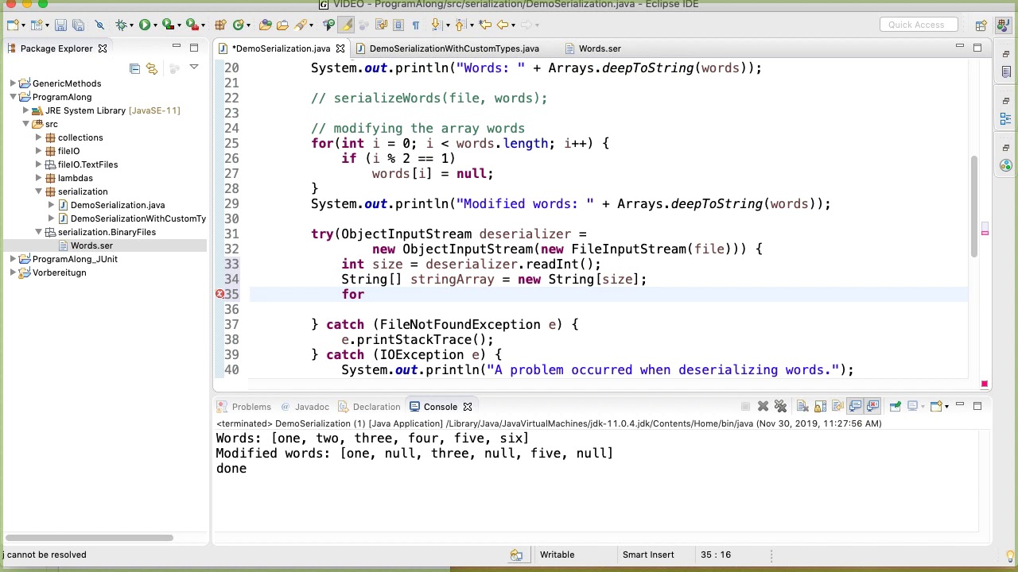1018x572 pixels.
Task: Select the lambdas package
Action: [75, 178]
